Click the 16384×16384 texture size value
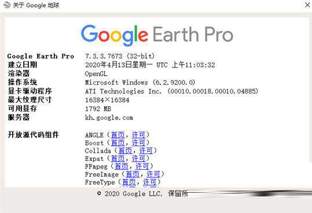Image resolution: width=312 pixels, height=213 pixels. [107, 100]
